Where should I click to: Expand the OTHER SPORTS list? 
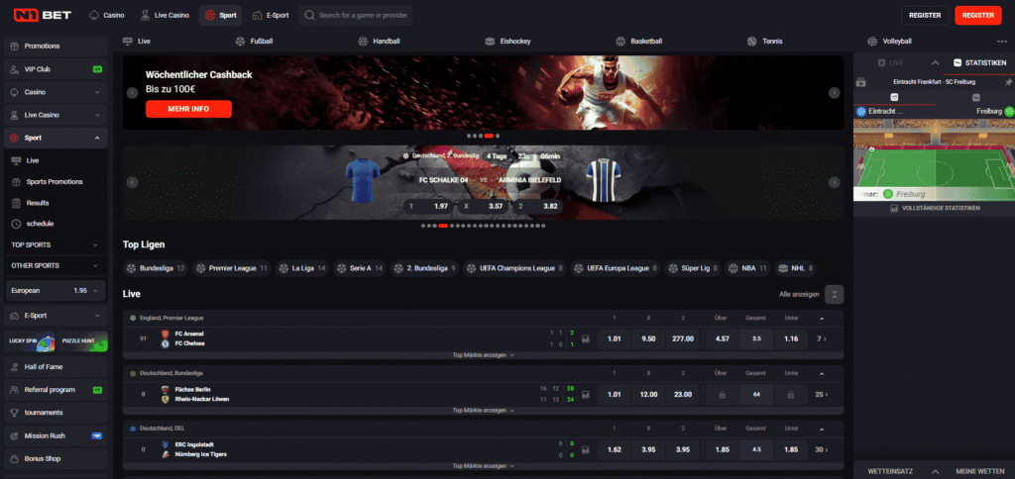[x=95, y=265]
